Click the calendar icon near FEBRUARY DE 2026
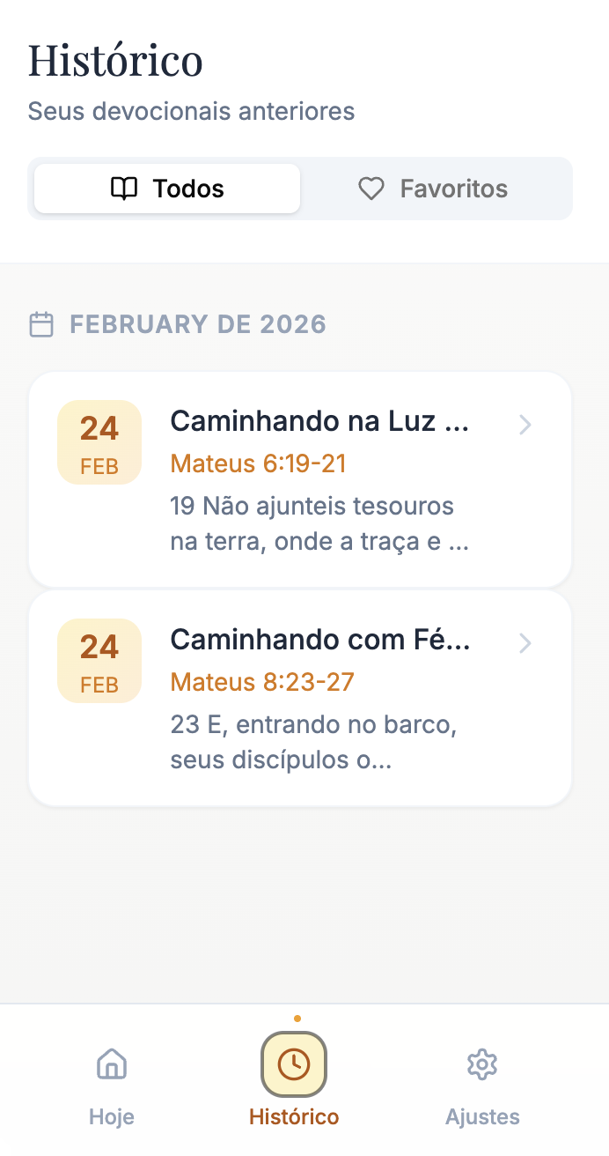Image resolution: width=609 pixels, height=1156 pixels. tap(41, 324)
